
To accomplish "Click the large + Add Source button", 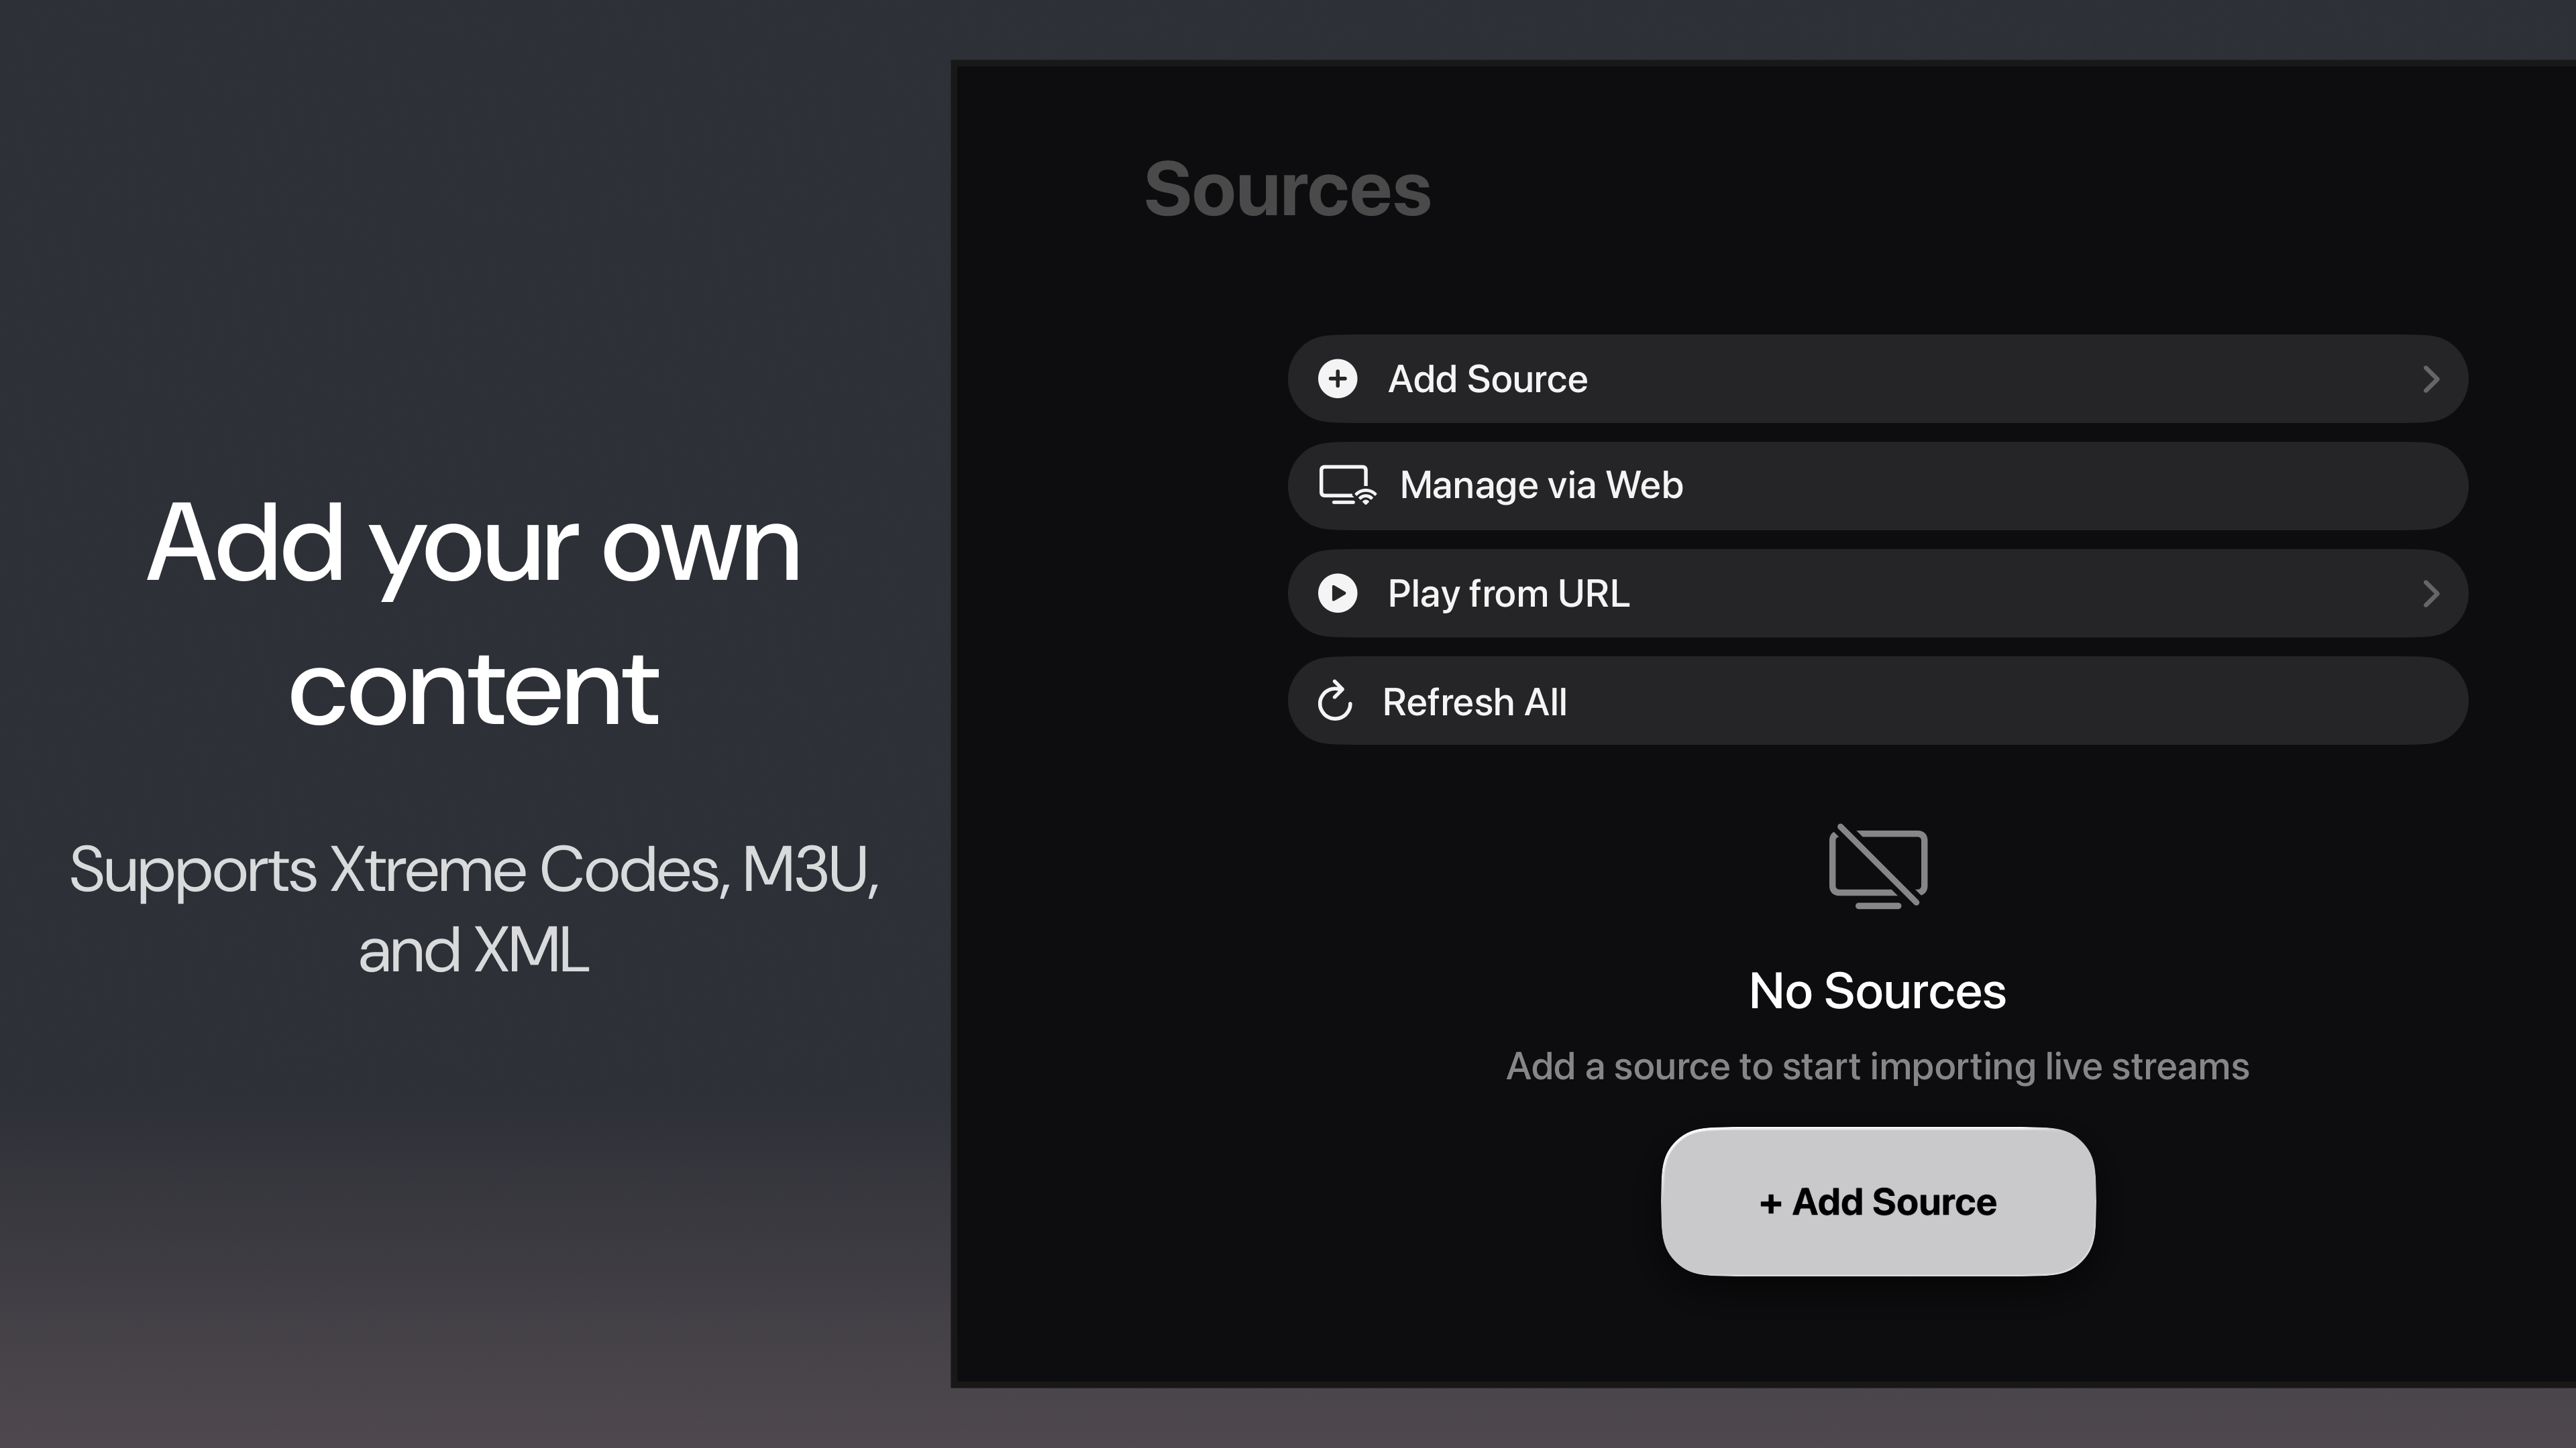I will point(1878,1201).
